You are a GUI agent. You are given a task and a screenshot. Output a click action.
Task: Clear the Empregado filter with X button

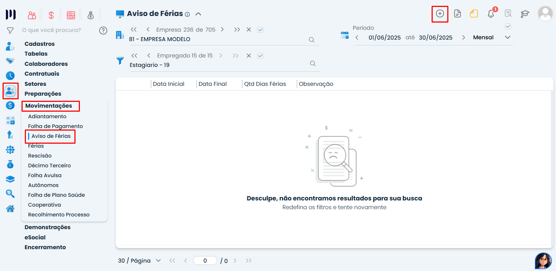[x=248, y=56]
